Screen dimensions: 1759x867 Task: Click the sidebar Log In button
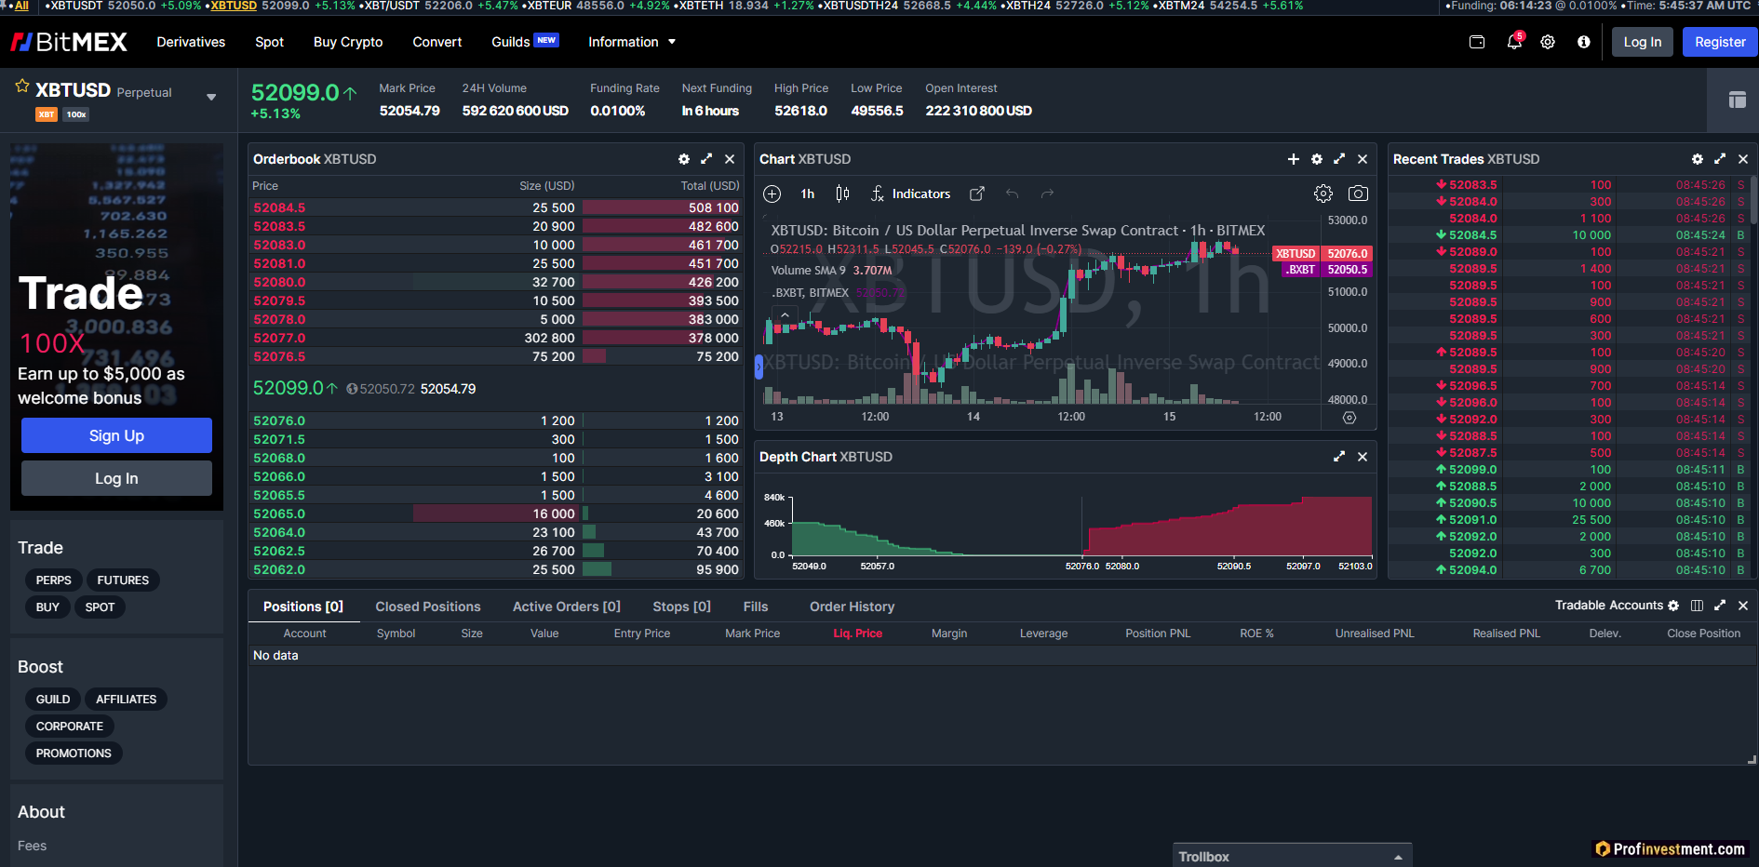click(116, 478)
